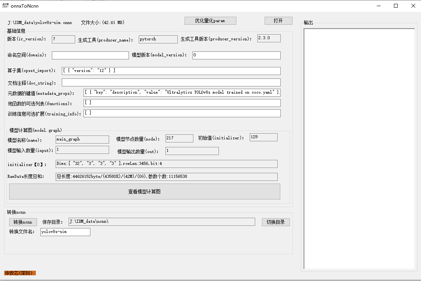Click the 查看模型计算图 button
Viewport: 421px width, 281px height.
tap(145, 192)
